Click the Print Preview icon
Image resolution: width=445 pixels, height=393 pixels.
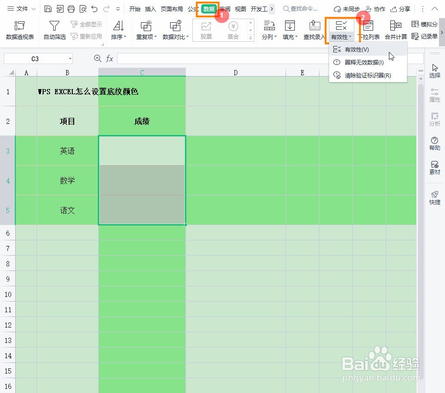pos(83,9)
